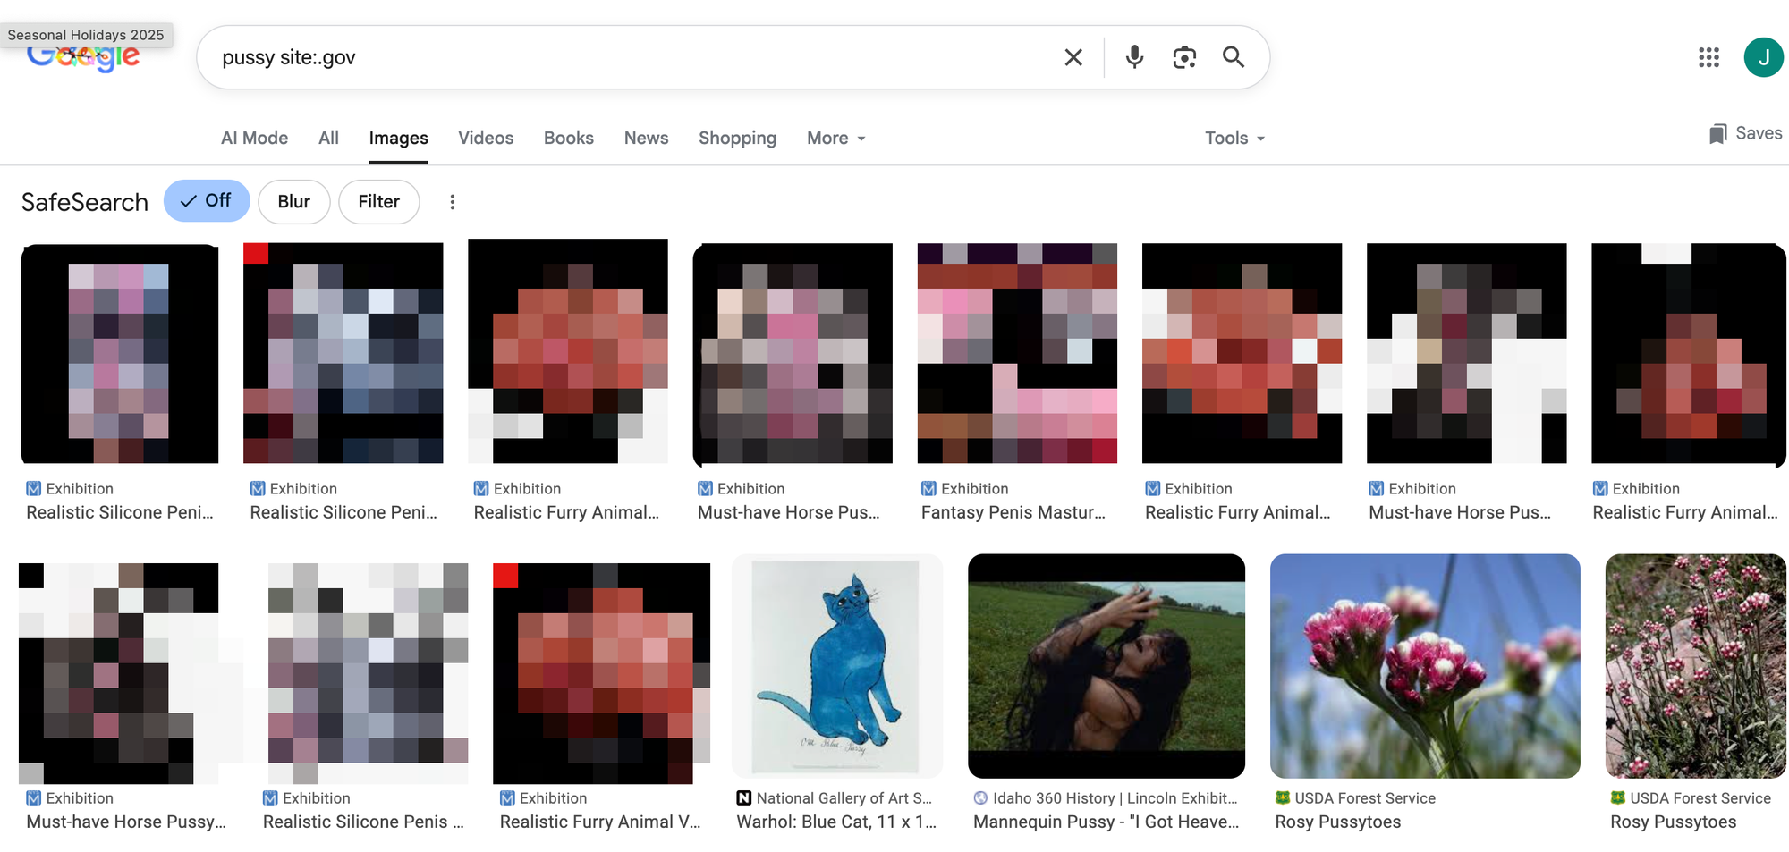Viewport: 1789px width, 852px height.
Task: Open the profile avatar menu
Action: pos(1764,57)
